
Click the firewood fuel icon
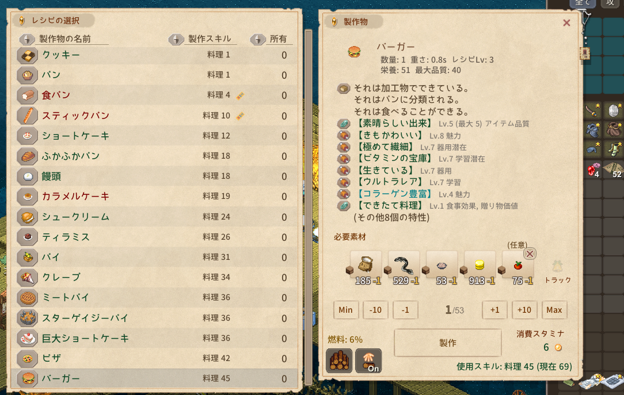click(339, 361)
